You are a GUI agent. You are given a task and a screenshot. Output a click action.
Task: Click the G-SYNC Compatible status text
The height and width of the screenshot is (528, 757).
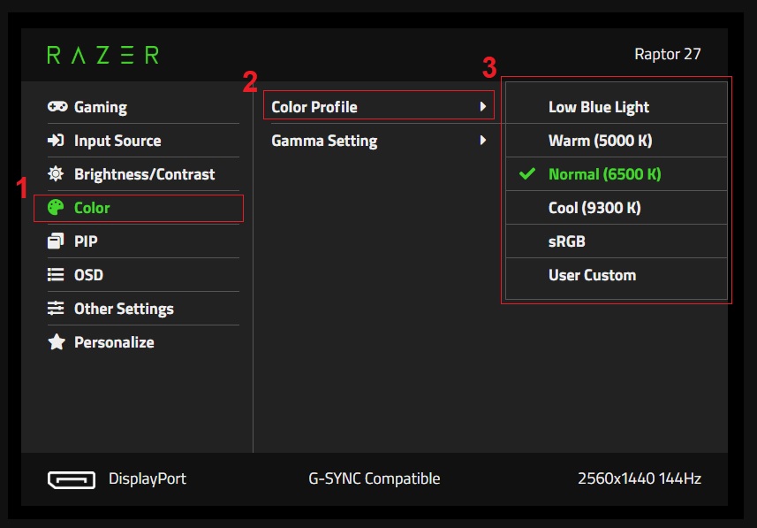click(x=375, y=478)
